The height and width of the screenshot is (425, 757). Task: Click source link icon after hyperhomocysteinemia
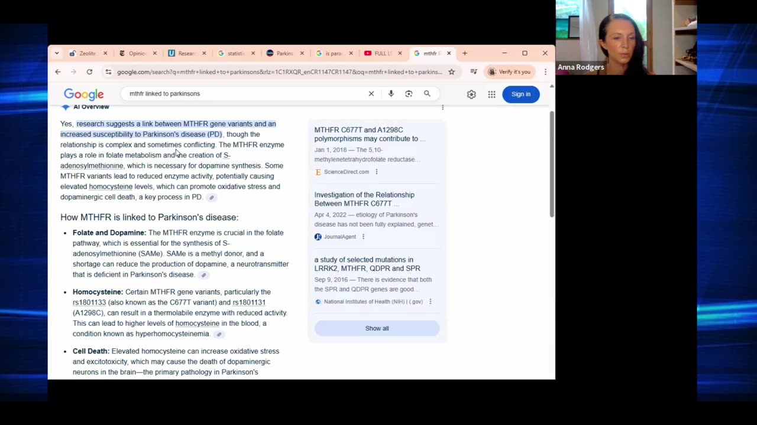219,335
